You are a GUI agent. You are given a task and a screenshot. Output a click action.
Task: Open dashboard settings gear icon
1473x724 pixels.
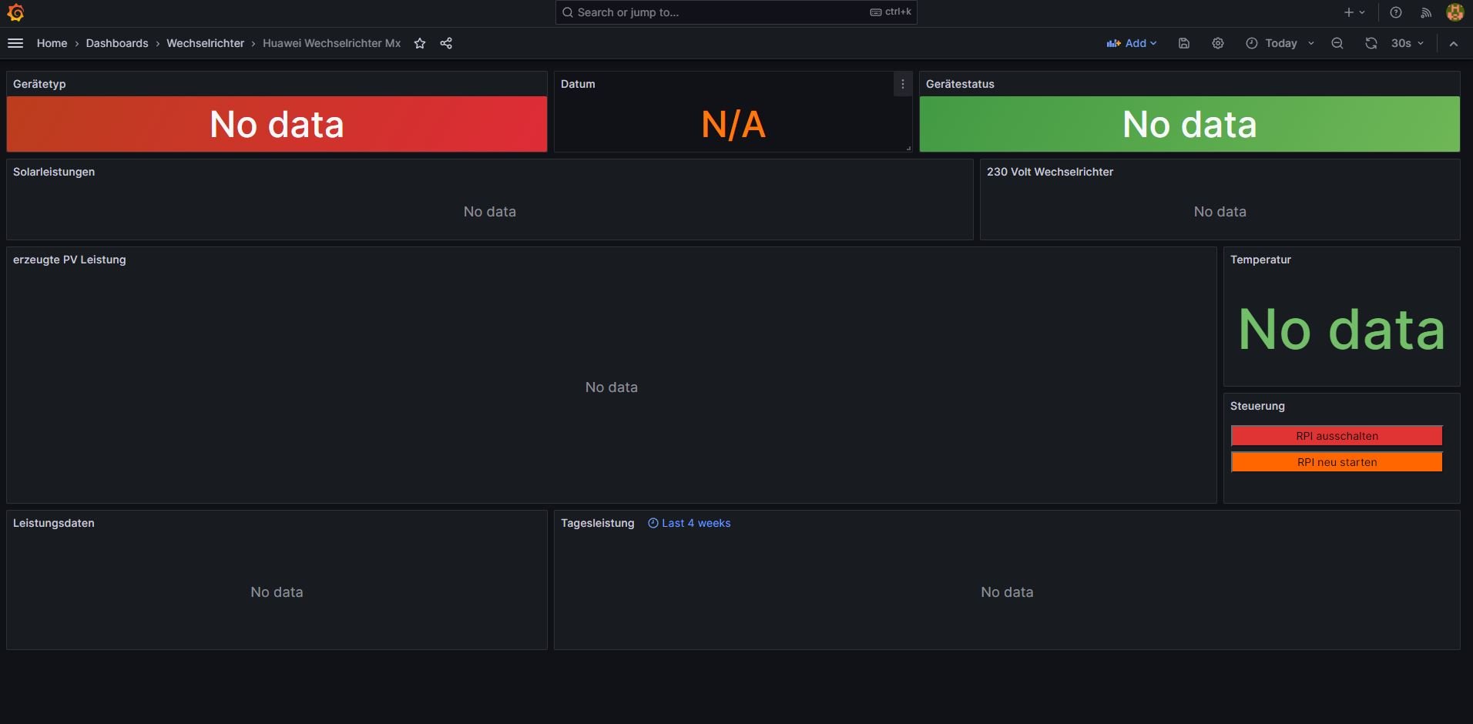tap(1218, 43)
